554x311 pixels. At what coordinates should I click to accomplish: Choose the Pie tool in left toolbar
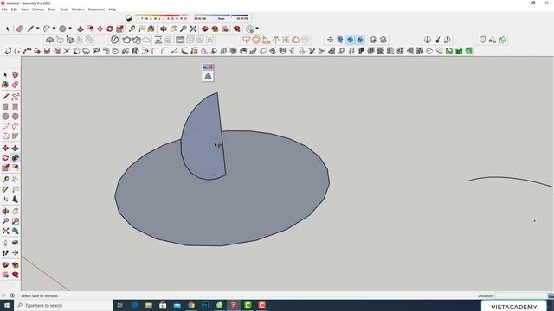[x=16, y=136]
